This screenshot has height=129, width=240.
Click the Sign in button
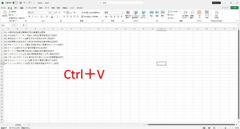coord(216,3)
